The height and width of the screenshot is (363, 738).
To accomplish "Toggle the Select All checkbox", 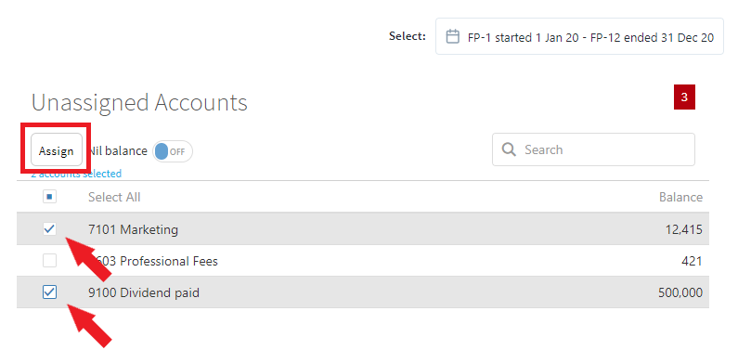I will coord(49,196).
